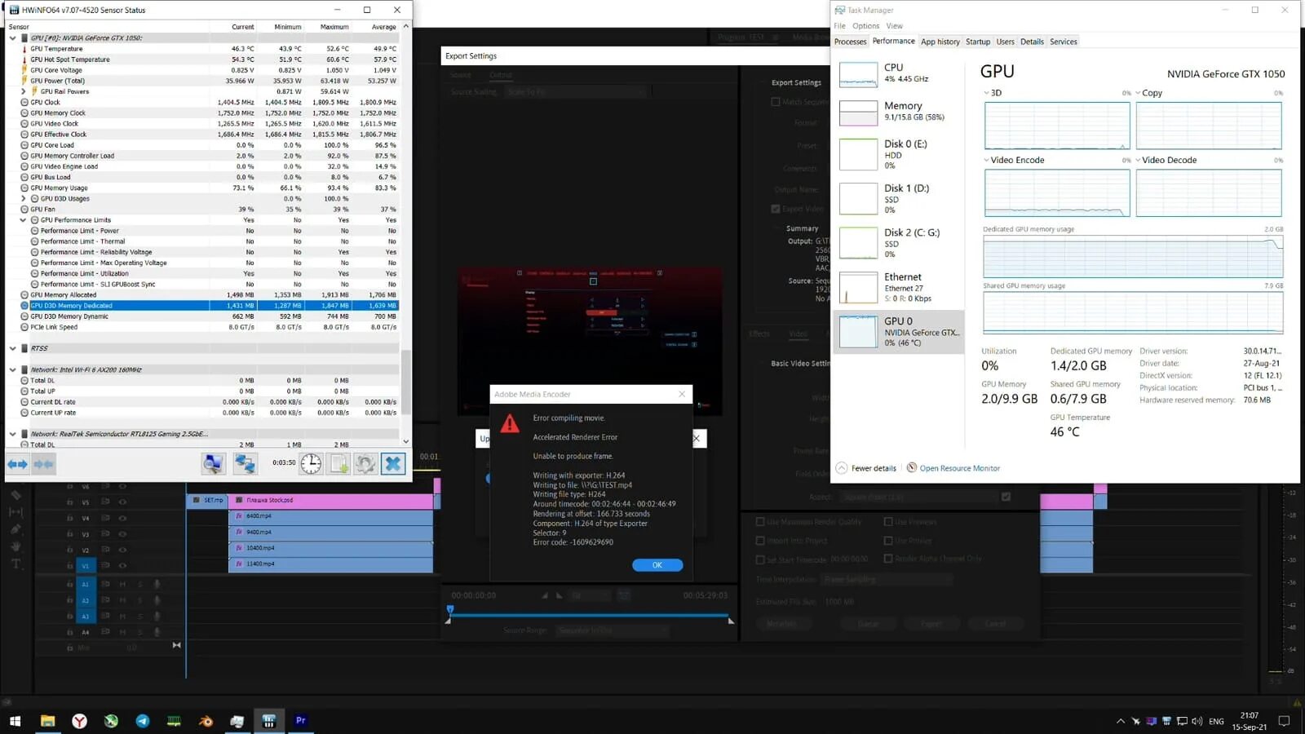The height and width of the screenshot is (734, 1305).
Task: Switch to Task Manager Startup tab
Action: (x=978, y=42)
